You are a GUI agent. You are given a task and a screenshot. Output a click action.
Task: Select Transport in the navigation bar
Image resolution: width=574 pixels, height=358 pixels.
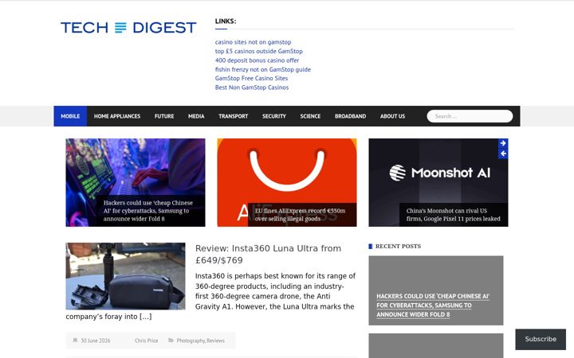[x=233, y=116]
